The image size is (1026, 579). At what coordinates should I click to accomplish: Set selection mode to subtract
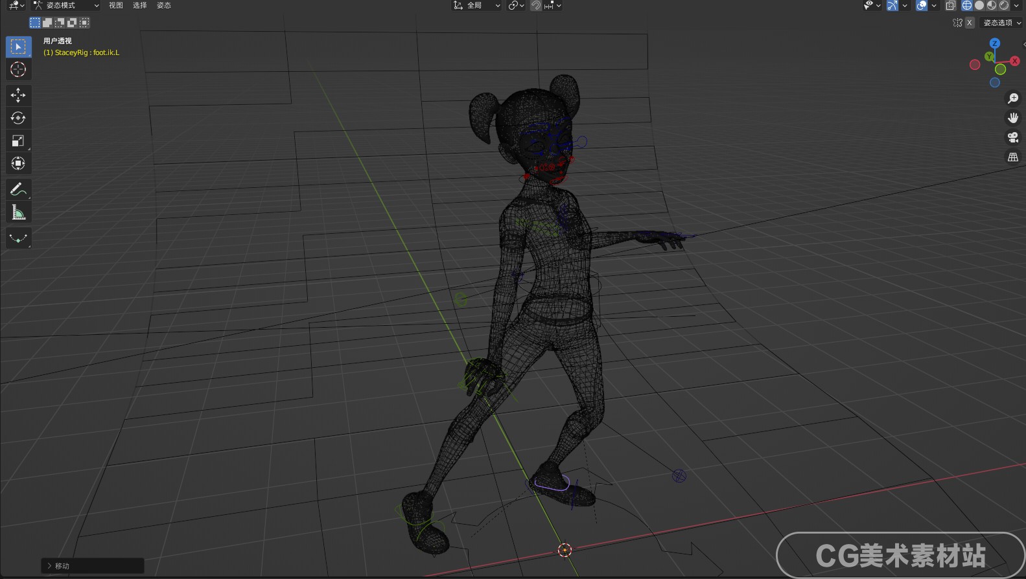point(60,23)
